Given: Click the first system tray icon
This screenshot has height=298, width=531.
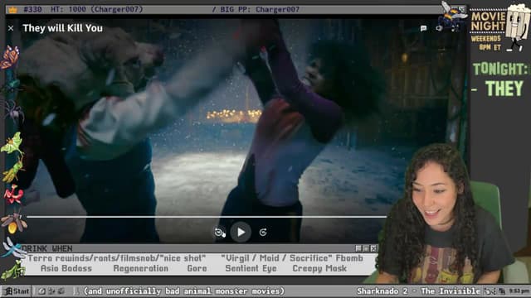Looking at the screenshot, I should (x=487, y=291).
